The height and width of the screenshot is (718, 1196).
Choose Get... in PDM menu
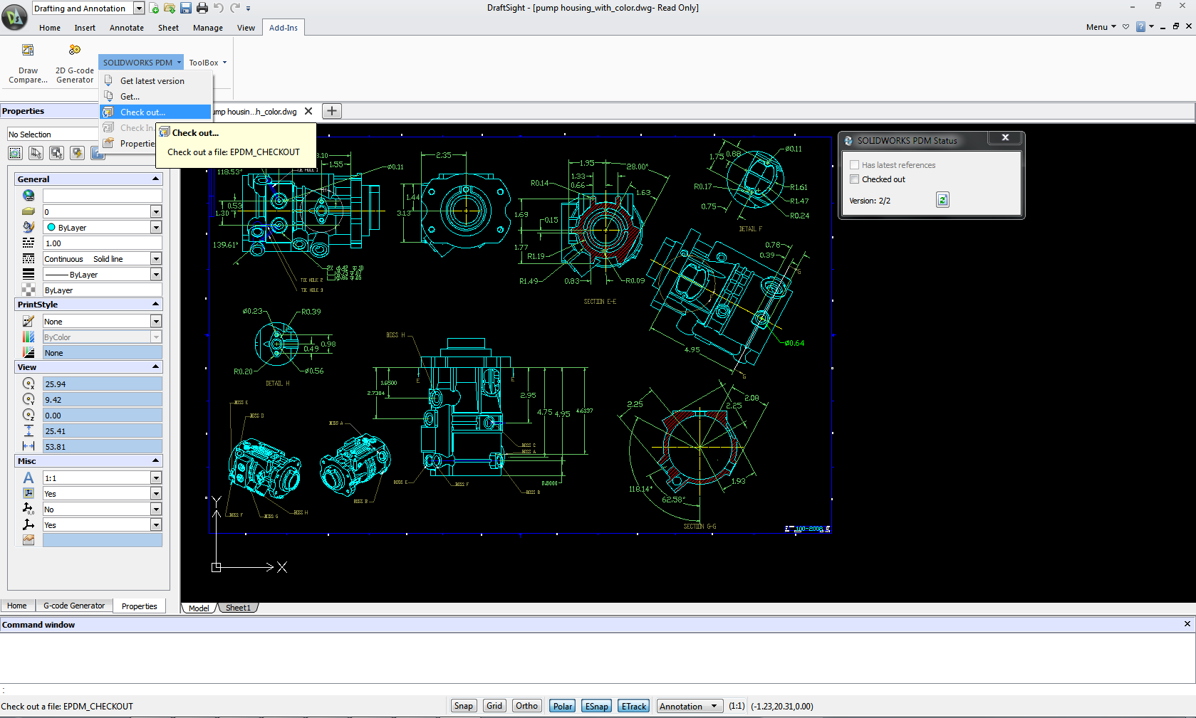point(155,96)
